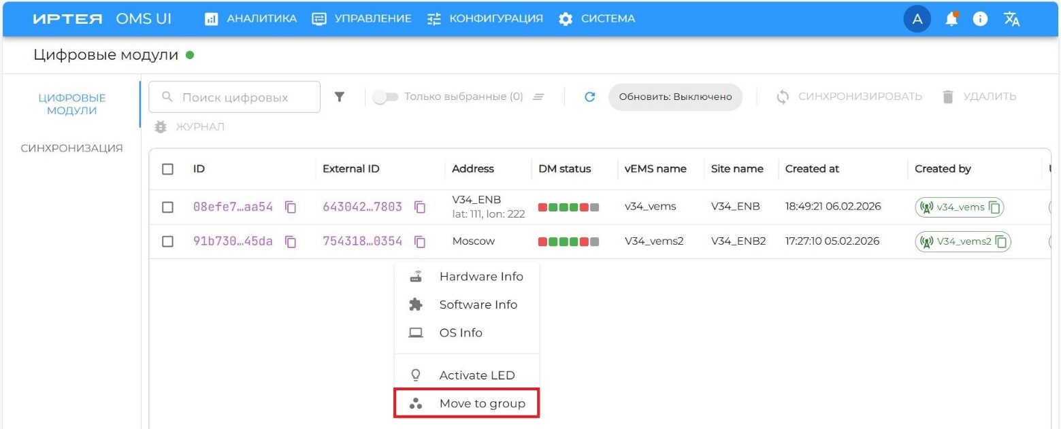Sort by the ID column header
This screenshot has height=429, width=1061.
199,169
